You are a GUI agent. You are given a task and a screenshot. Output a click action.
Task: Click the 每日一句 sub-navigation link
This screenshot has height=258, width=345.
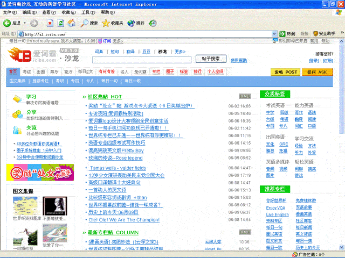[109, 81]
